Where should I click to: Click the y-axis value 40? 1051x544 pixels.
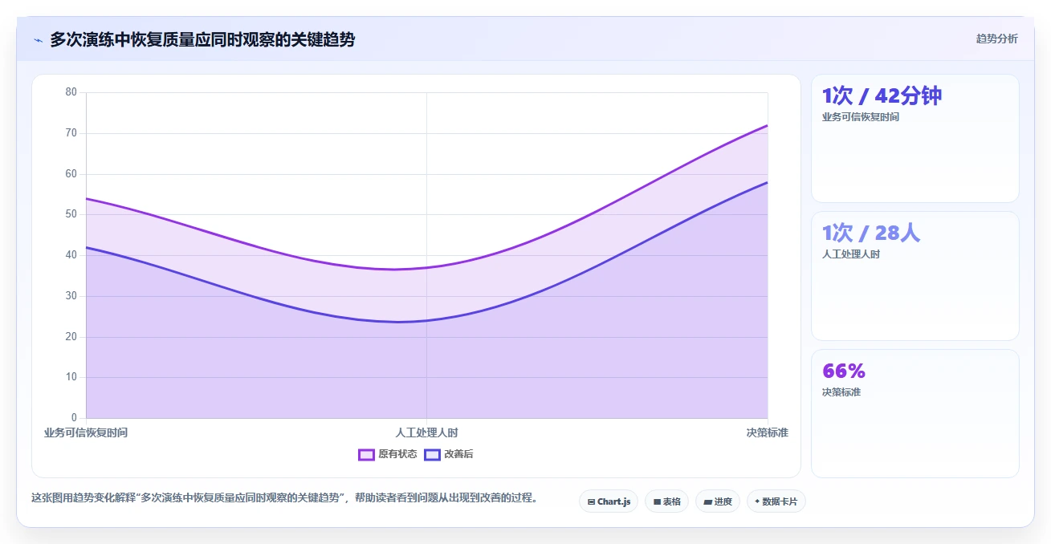point(71,255)
